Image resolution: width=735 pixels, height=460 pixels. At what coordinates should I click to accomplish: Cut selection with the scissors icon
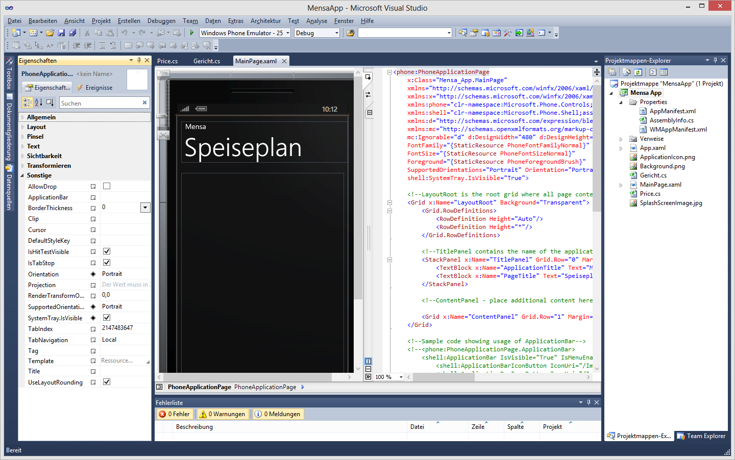[x=87, y=33]
